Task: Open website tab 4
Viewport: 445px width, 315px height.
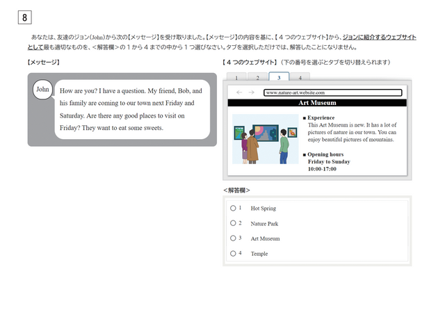Action: tap(300, 77)
